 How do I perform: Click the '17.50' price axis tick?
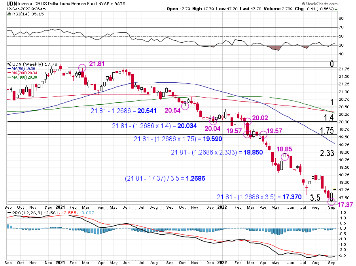[x=344, y=198]
